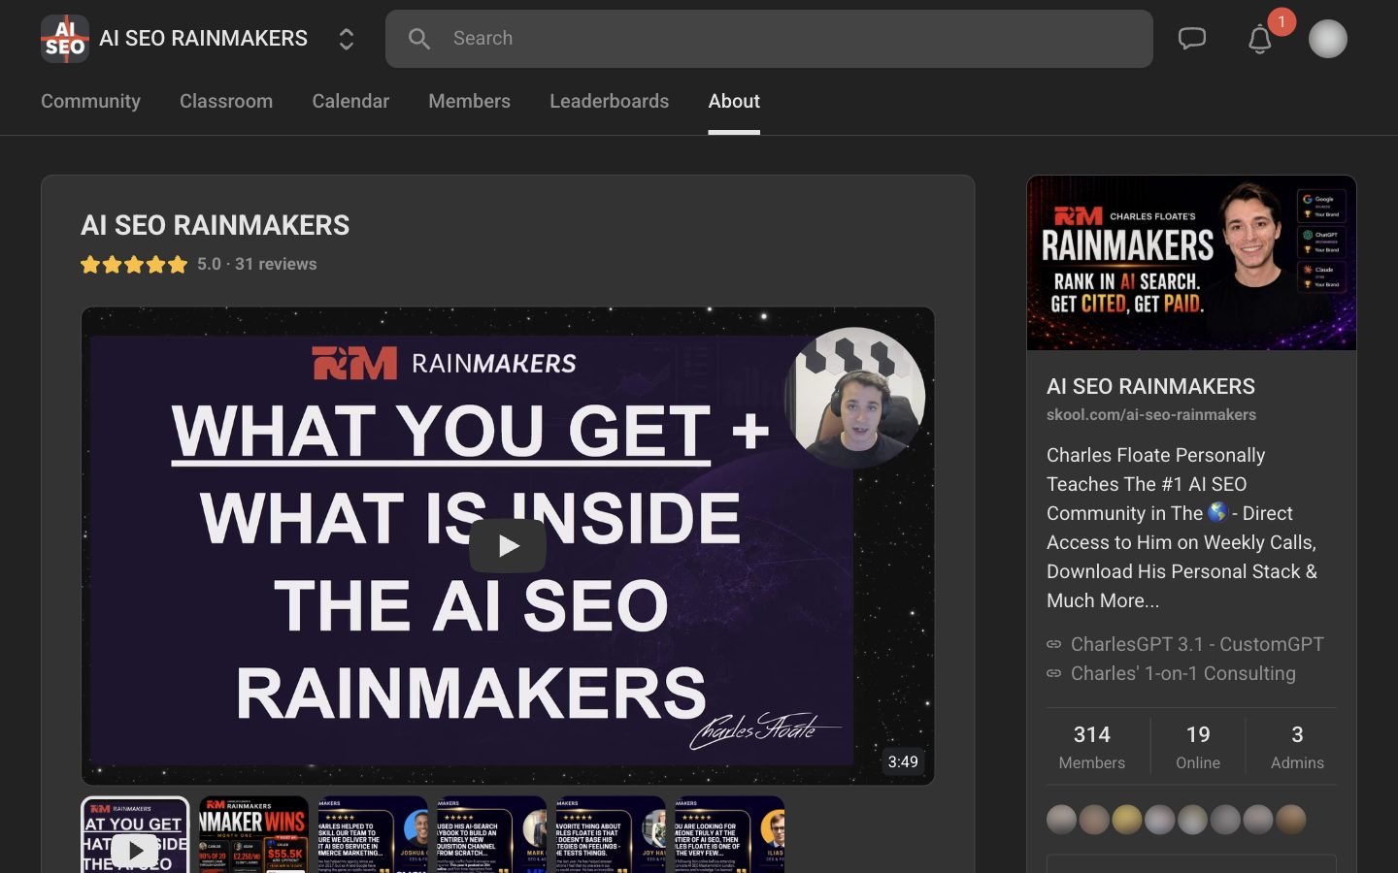This screenshot has height=873, width=1398.
Task: Select the About tab
Action: (x=734, y=101)
